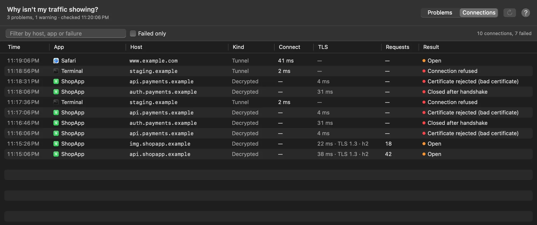Click the Connect column header

click(289, 47)
